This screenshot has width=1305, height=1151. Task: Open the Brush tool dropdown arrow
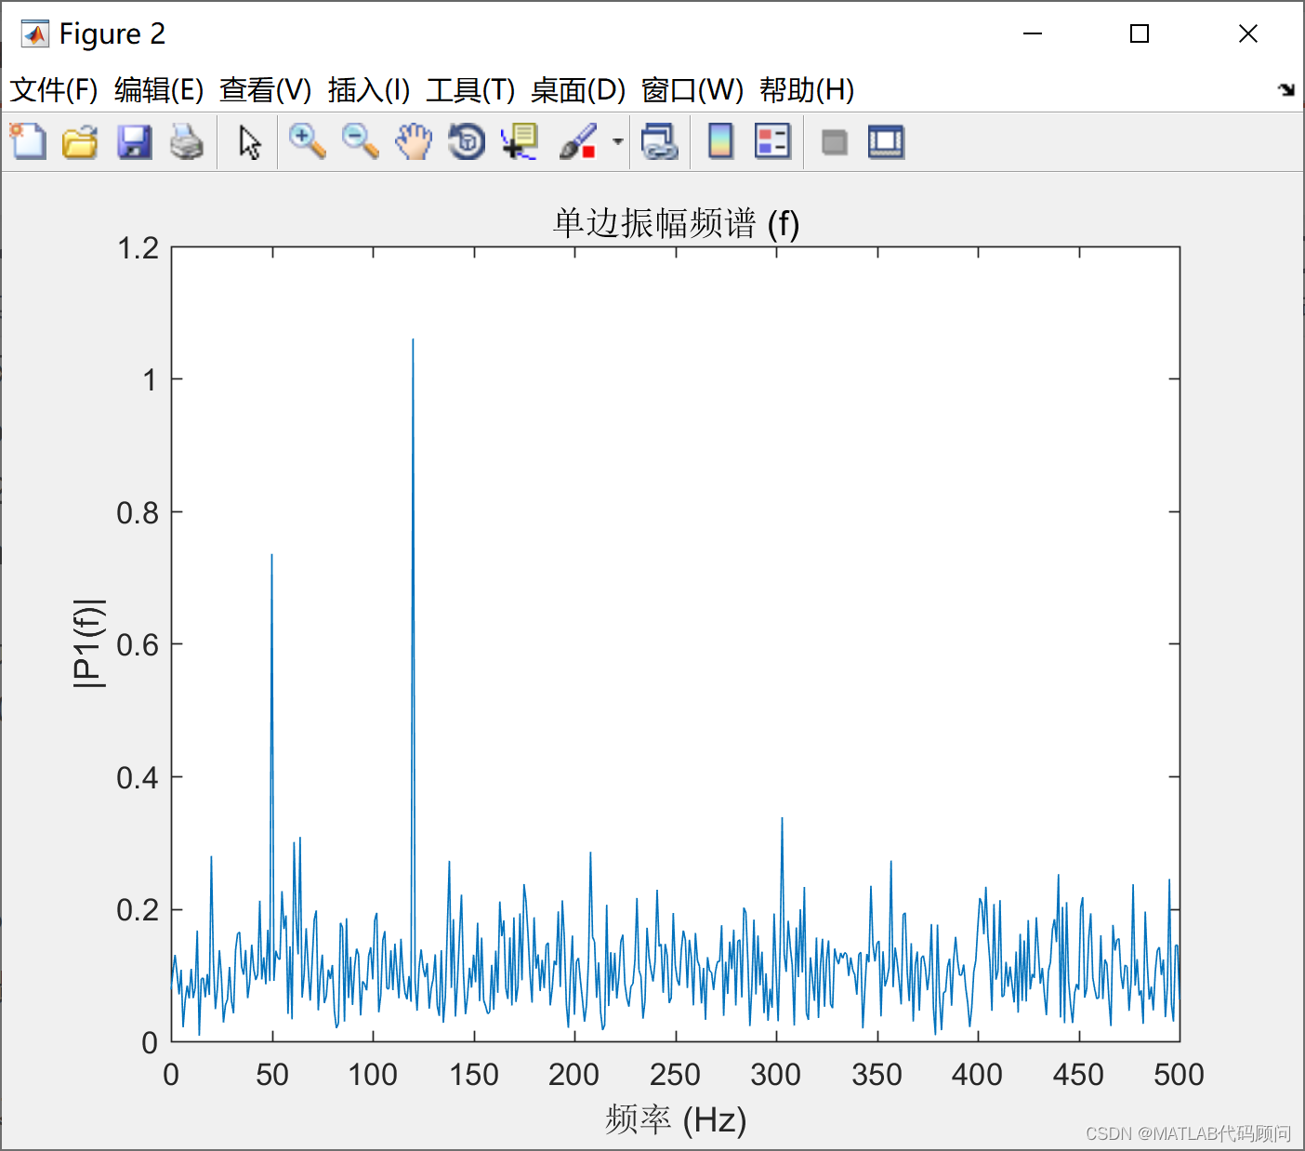[617, 141]
